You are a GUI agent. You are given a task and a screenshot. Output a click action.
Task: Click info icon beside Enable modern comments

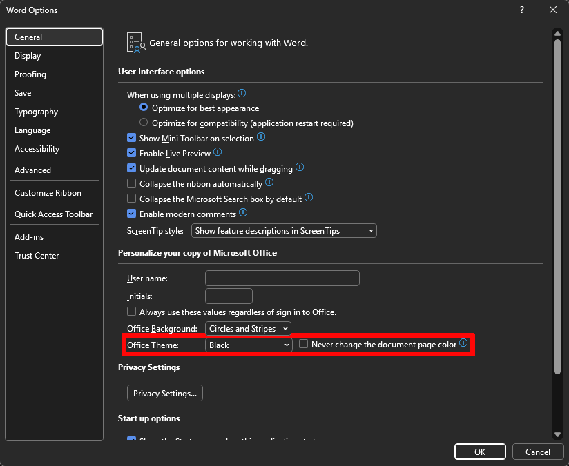click(243, 213)
